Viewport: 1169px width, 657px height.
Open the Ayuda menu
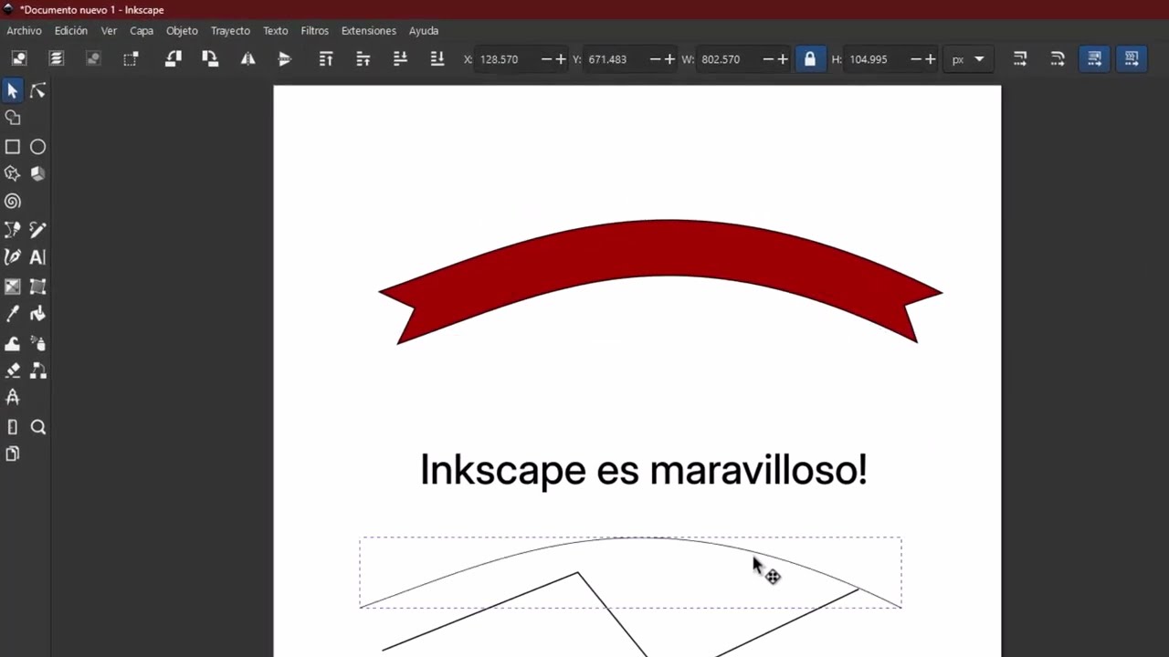[x=424, y=31]
